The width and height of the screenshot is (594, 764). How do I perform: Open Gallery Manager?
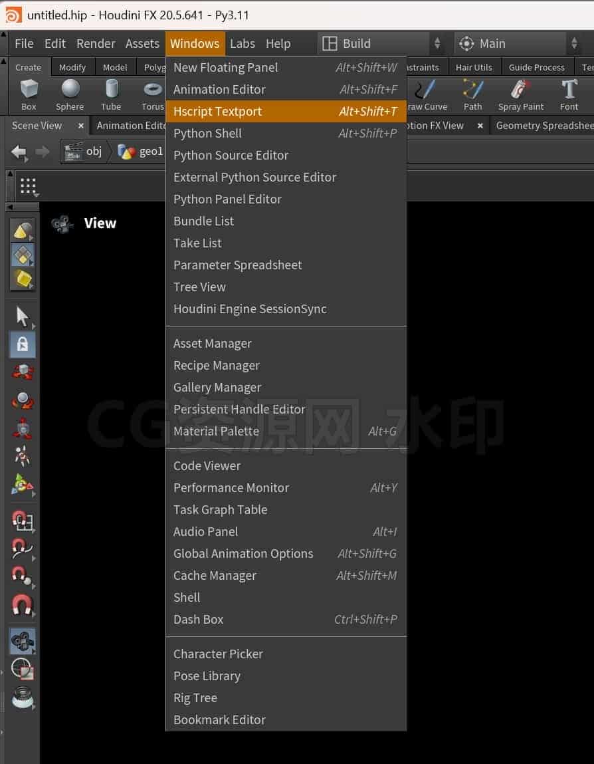click(286, 387)
